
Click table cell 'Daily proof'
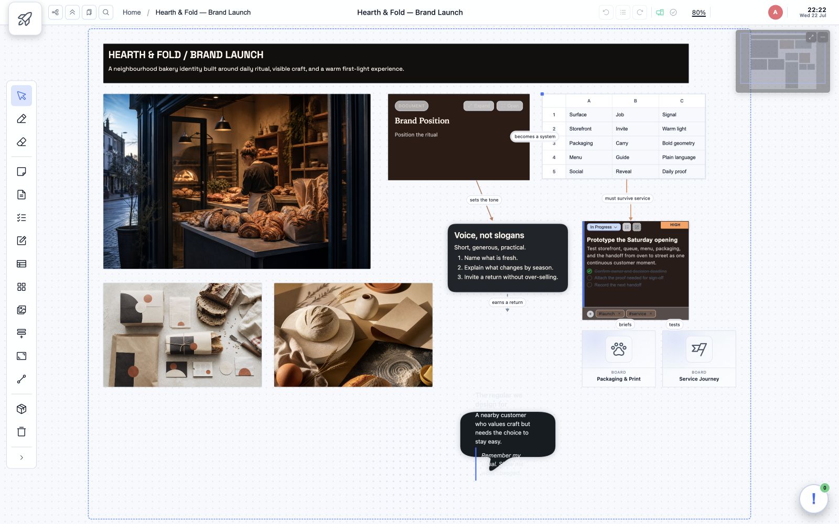click(x=681, y=171)
